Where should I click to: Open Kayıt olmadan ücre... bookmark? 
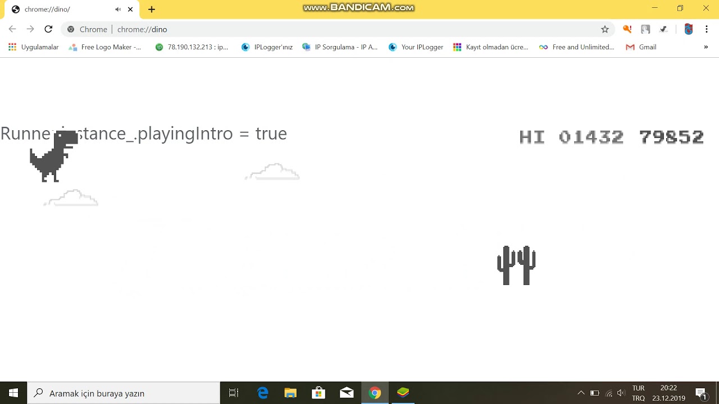(491, 47)
